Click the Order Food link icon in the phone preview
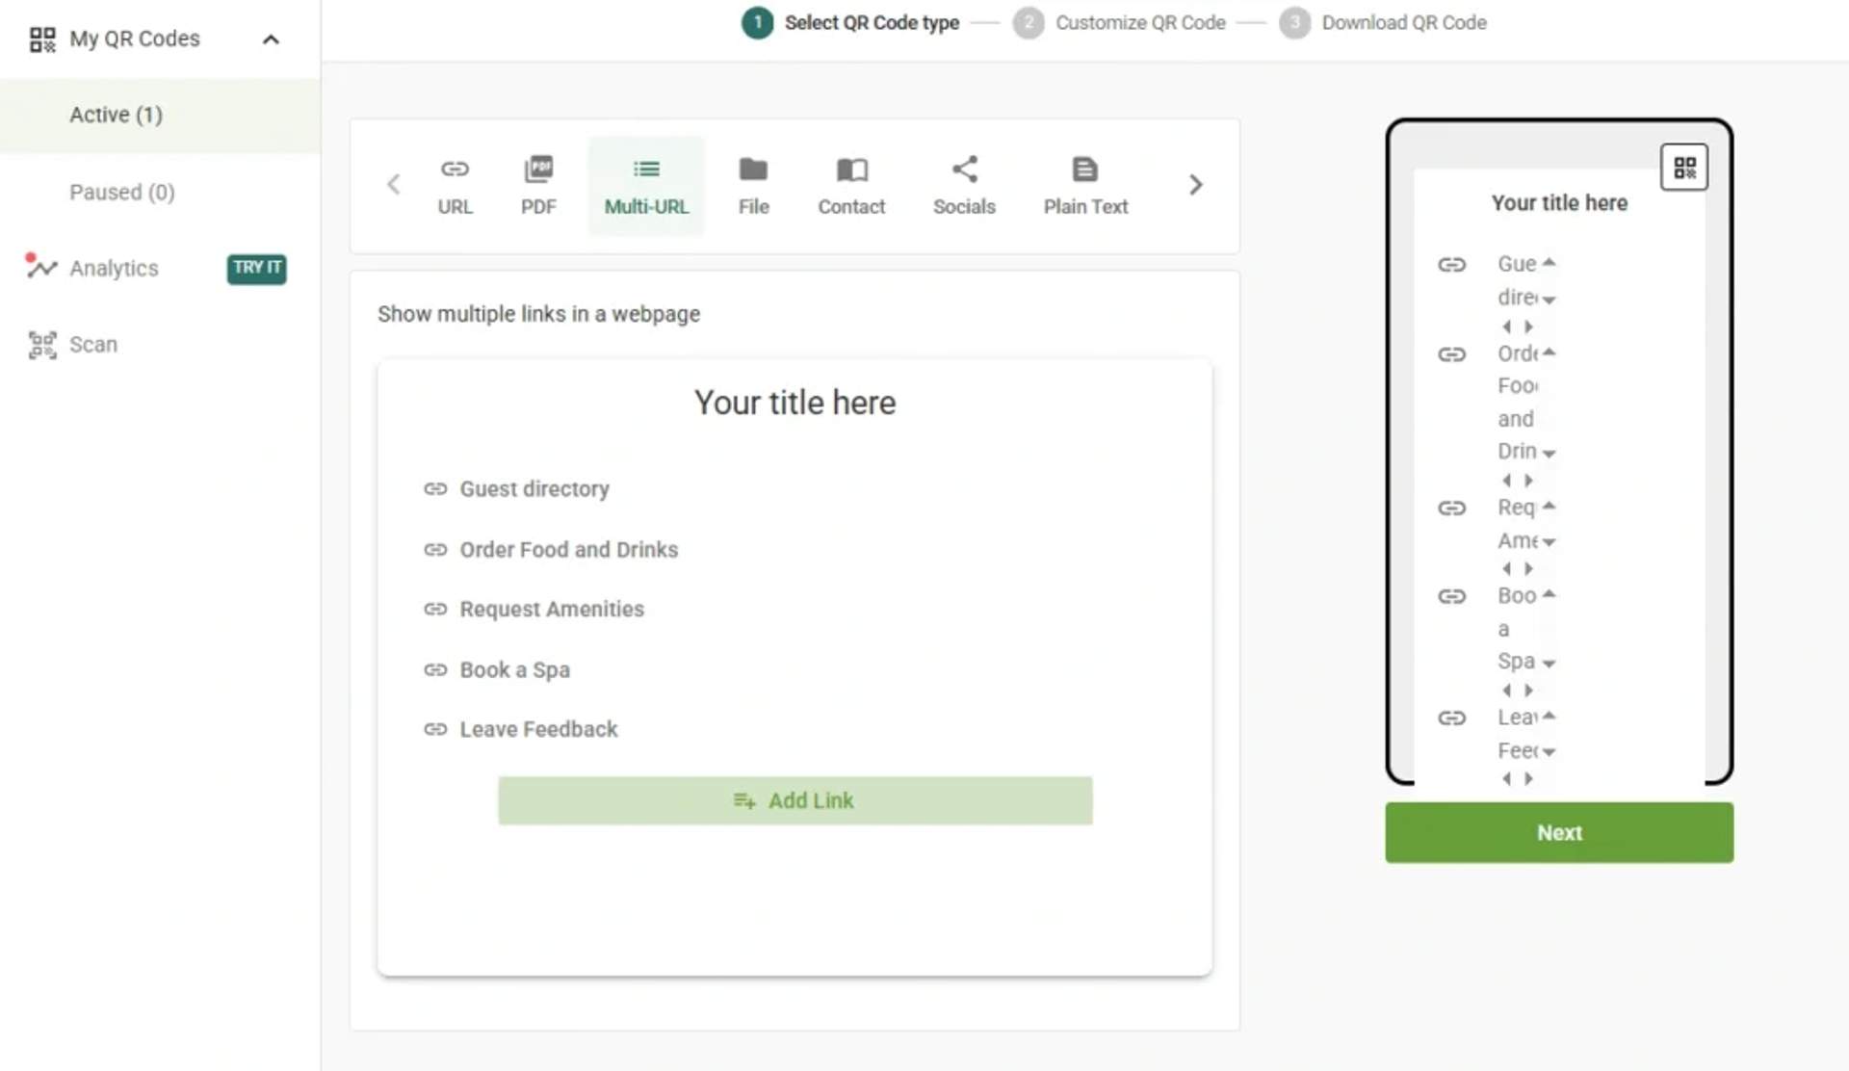Screen dimensions: 1849x1071 tap(1451, 354)
